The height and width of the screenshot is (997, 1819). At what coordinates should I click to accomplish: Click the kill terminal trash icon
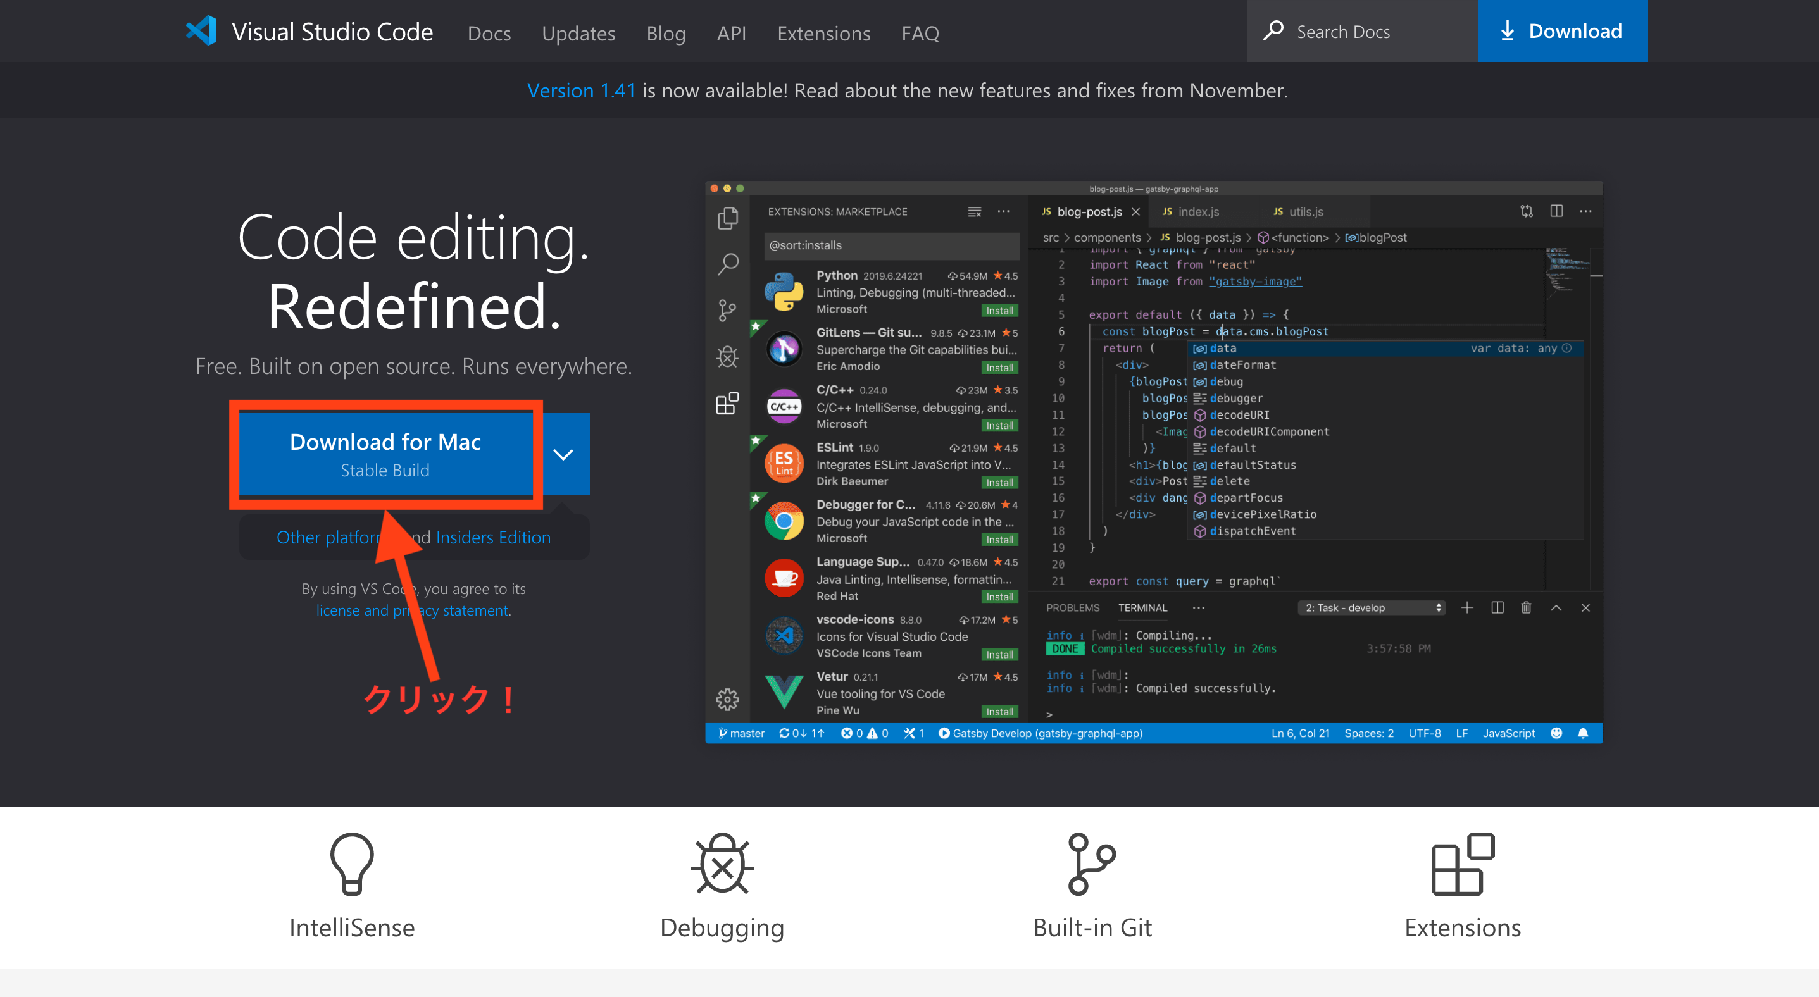pos(1526,607)
